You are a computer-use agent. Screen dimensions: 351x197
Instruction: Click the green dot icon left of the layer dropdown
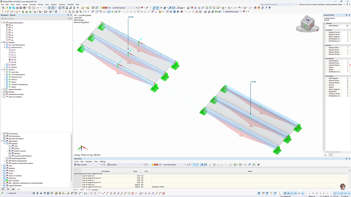(216, 12)
